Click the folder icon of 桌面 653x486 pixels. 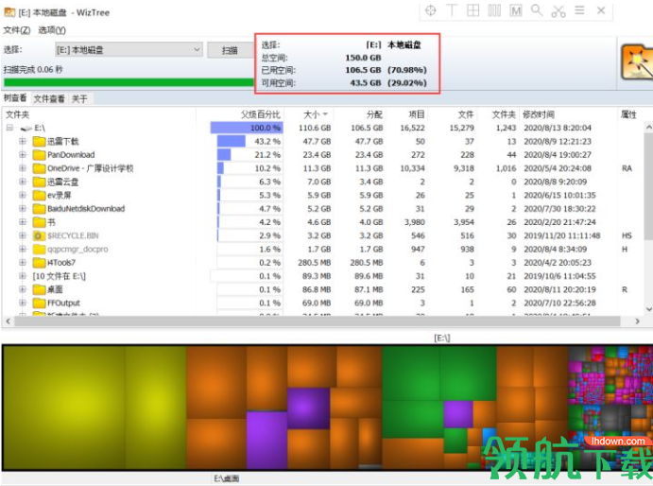tap(39, 289)
